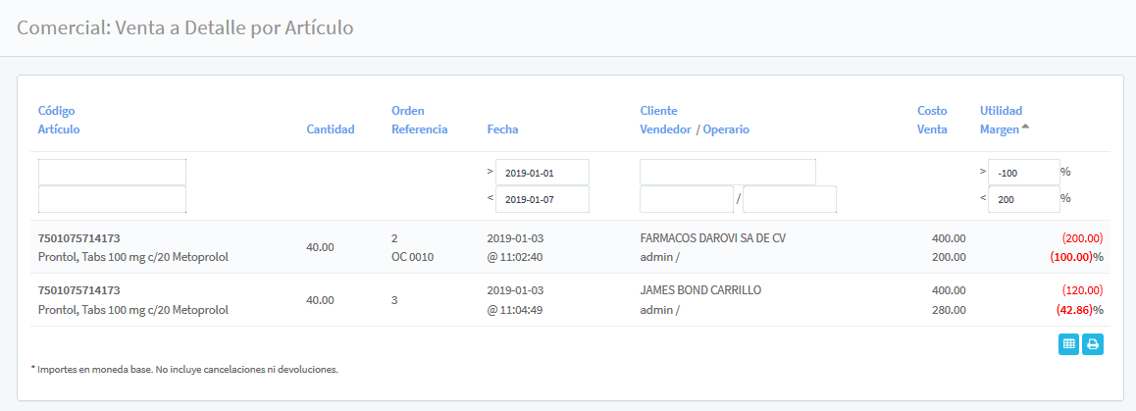Sort by Utilidad column header
The height and width of the screenshot is (411, 1136).
[x=1001, y=111]
